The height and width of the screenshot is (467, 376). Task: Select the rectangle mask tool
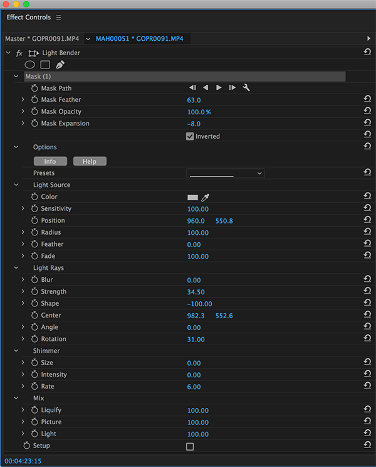click(x=45, y=65)
